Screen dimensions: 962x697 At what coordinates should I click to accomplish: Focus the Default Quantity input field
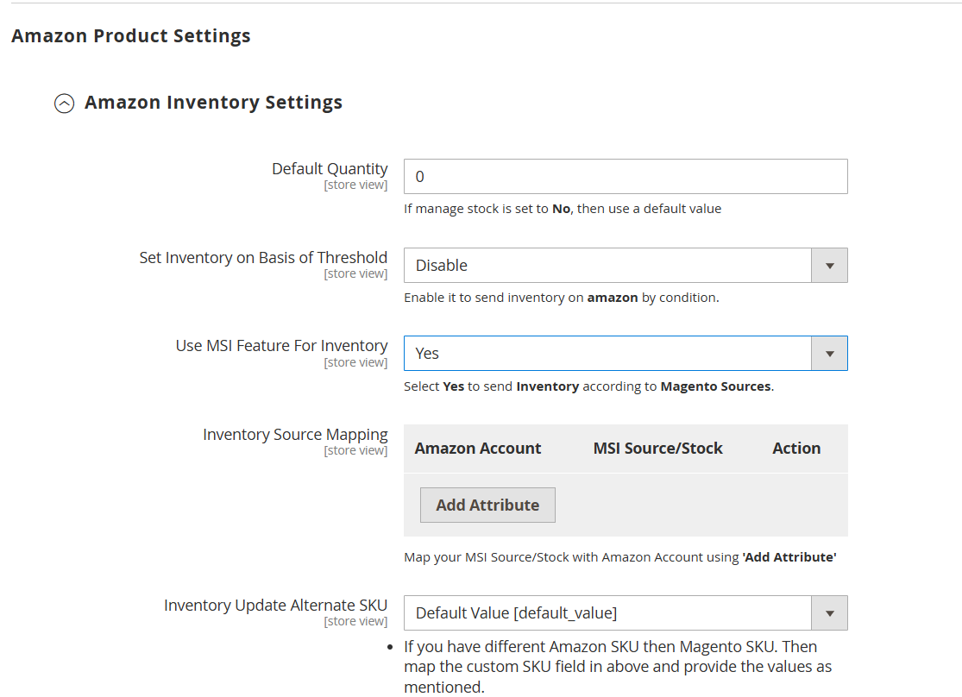pyautogui.click(x=625, y=177)
